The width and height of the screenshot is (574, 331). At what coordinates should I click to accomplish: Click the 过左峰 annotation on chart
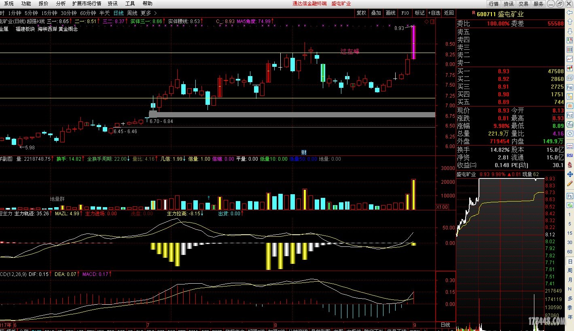pyautogui.click(x=350, y=51)
